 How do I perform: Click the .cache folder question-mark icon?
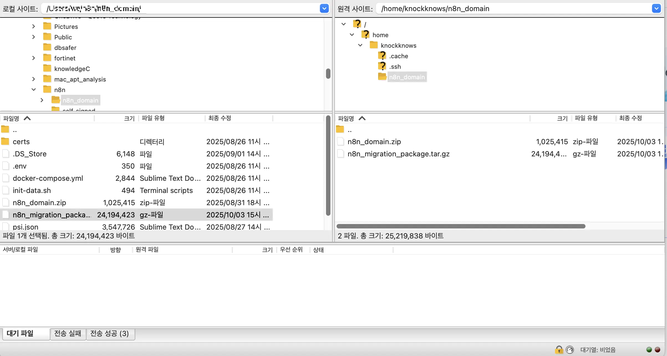pos(382,56)
